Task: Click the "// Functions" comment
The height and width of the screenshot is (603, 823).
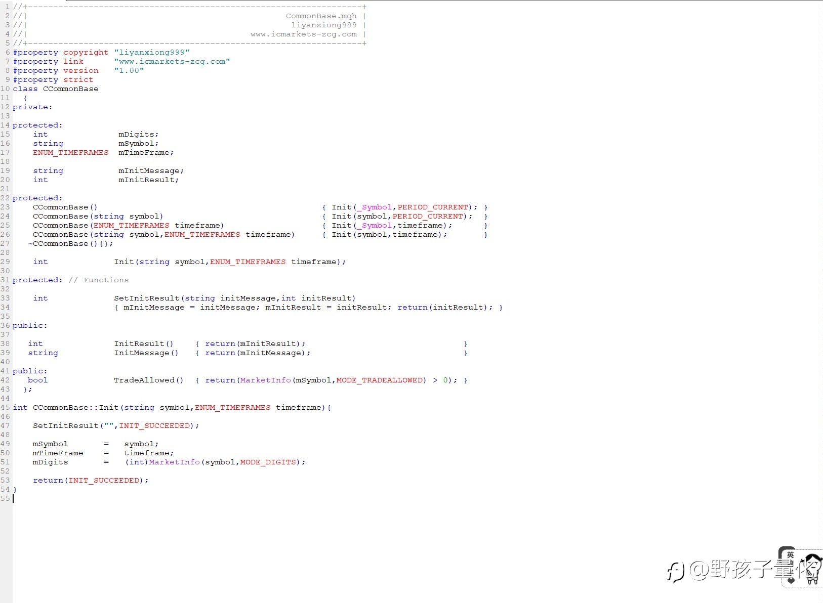Action: tap(99, 280)
